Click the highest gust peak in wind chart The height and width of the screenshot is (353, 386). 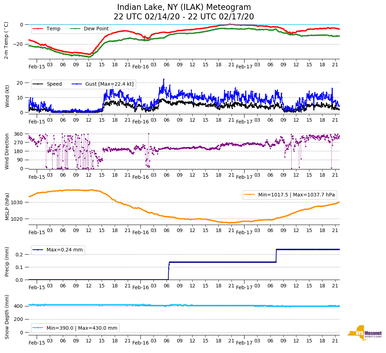pyautogui.click(x=164, y=79)
